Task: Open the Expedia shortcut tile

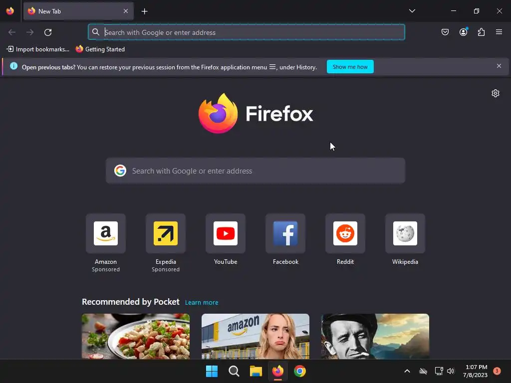Action: pos(166,233)
